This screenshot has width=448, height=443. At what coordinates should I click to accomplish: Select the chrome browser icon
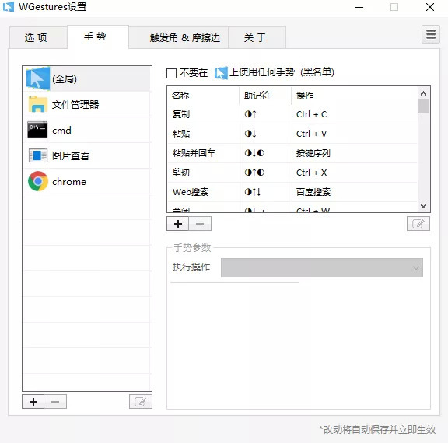(x=38, y=181)
